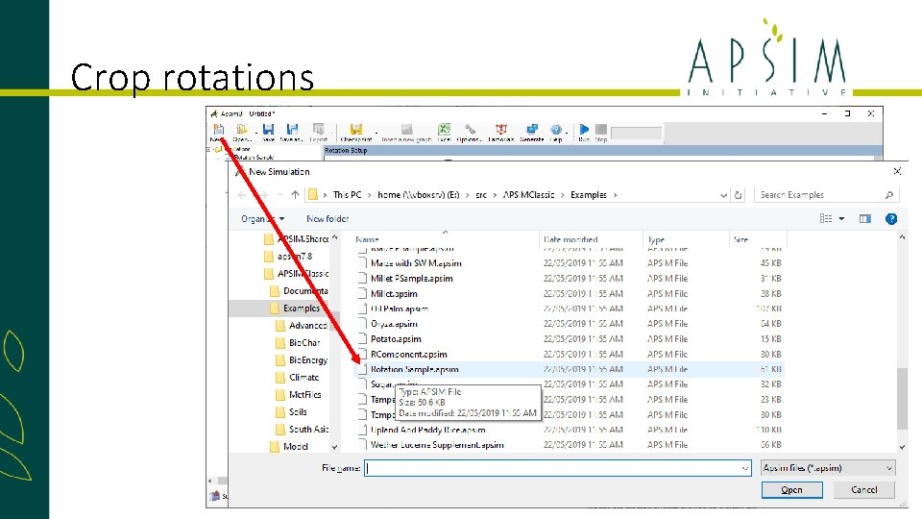
Task: Click the navigation tree scroll-down arrow
Action: pos(334,447)
